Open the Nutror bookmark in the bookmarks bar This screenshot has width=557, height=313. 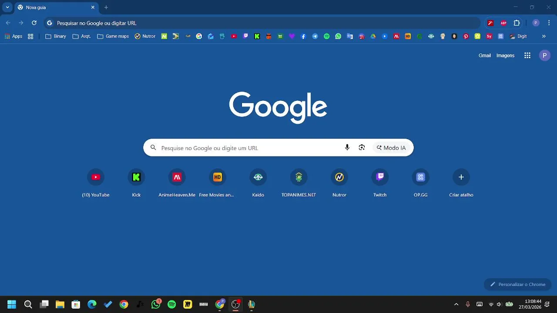pos(145,37)
